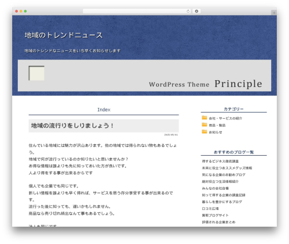Click the paragraph line starting 地域で何が流行っているのか
This screenshot has height=244, width=289.
pyautogui.click(x=79, y=159)
